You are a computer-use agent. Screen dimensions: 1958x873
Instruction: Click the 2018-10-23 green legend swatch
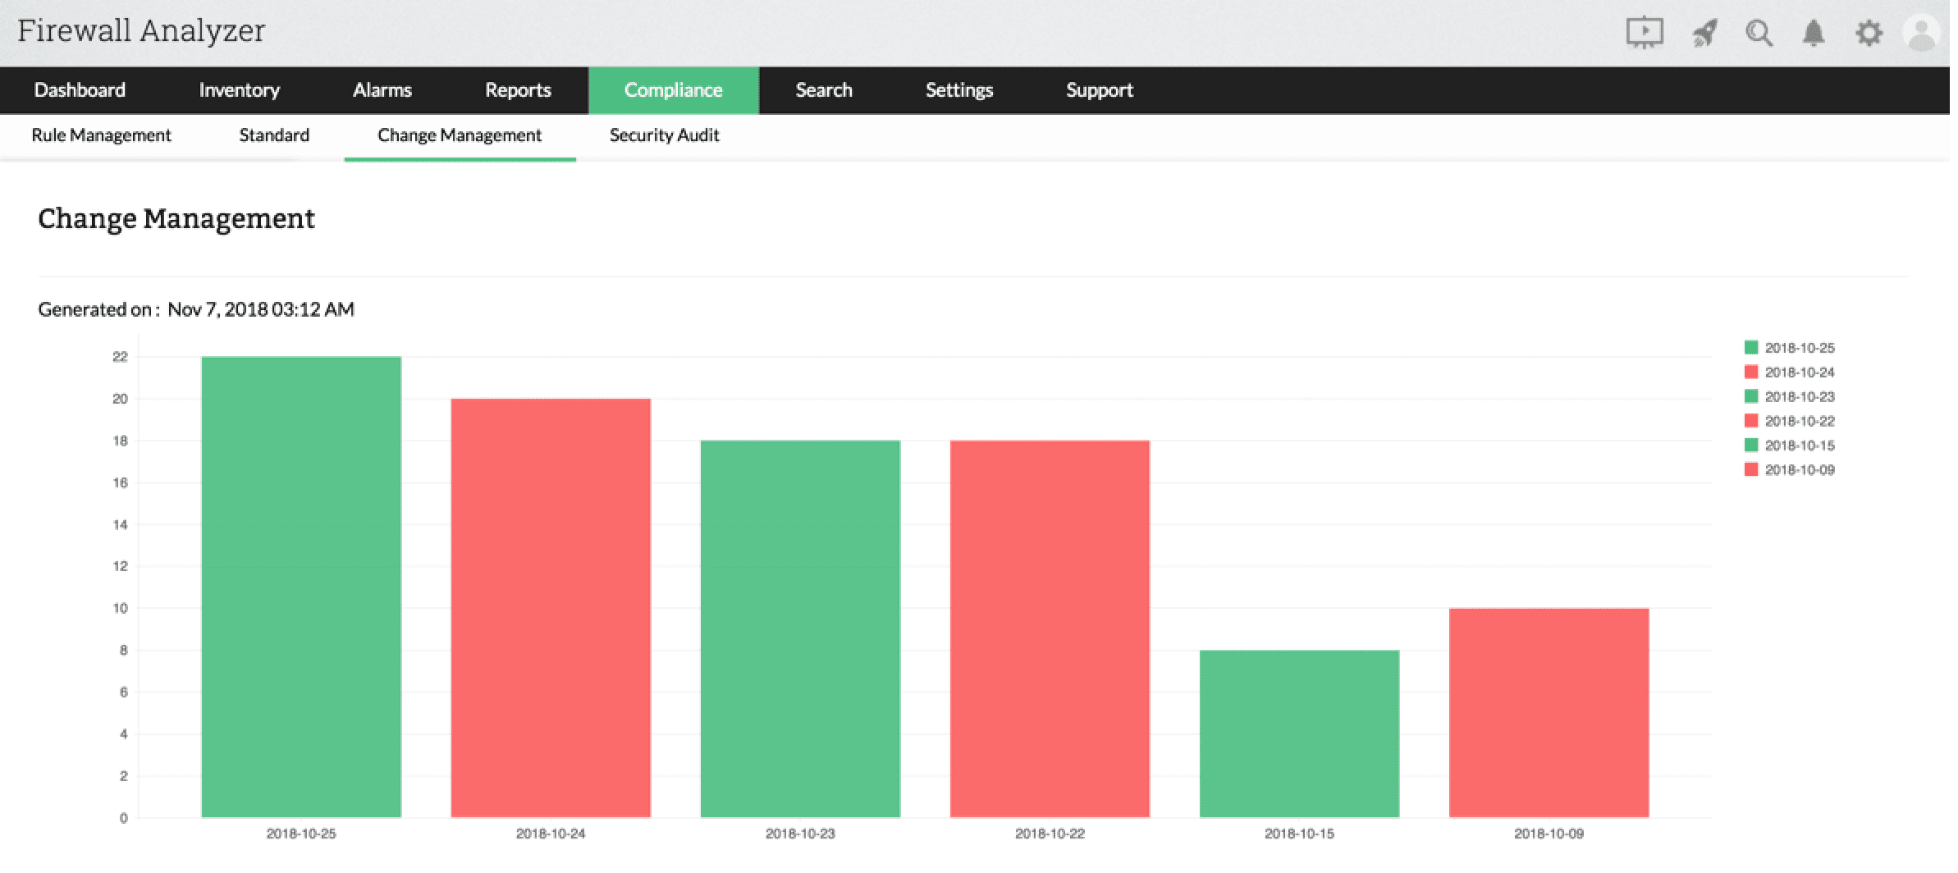coord(1751,396)
